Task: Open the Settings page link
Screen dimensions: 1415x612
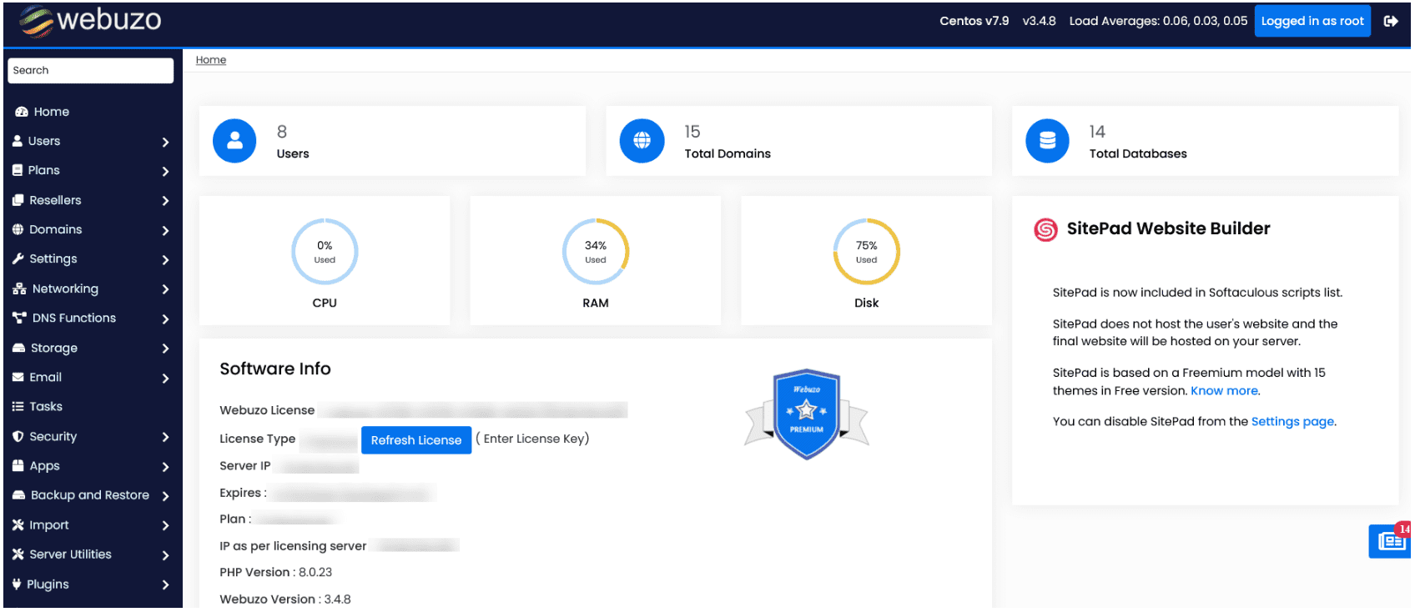Action: pyautogui.click(x=1292, y=422)
